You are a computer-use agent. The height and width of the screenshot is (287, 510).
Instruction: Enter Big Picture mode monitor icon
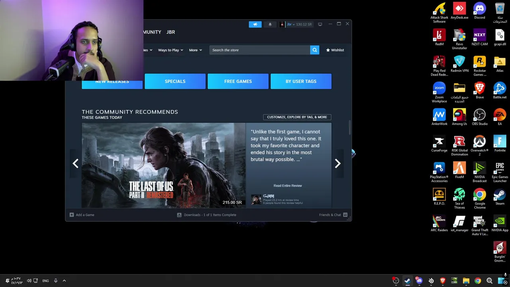tap(320, 24)
